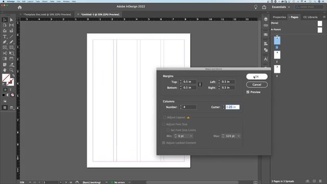Select the Scissors tool
Screen dimensions: 327x184
coord(5,53)
